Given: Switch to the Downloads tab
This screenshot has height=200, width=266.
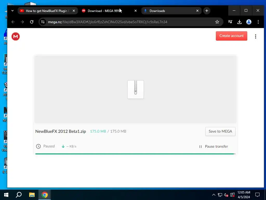Looking at the screenshot, I should pyautogui.click(x=171, y=11).
